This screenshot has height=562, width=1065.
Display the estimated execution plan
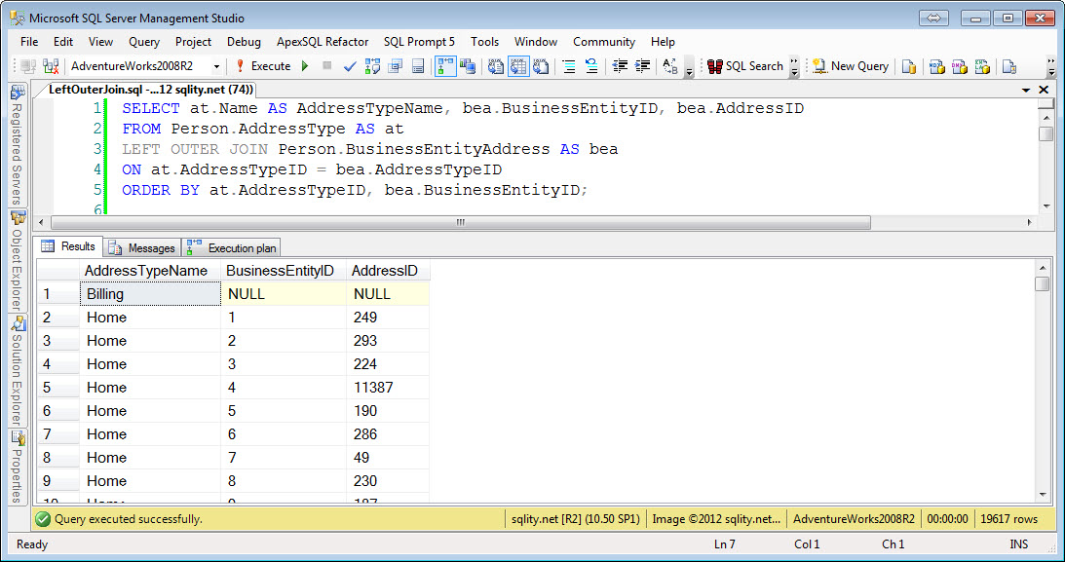point(372,66)
